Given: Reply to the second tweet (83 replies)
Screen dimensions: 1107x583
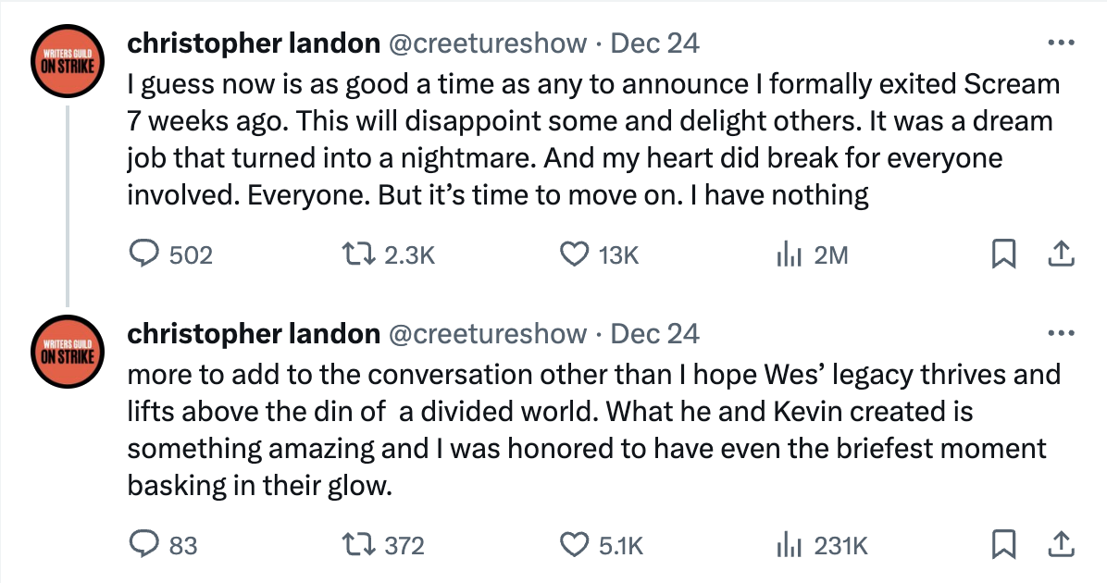Looking at the screenshot, I should point(145,545).
